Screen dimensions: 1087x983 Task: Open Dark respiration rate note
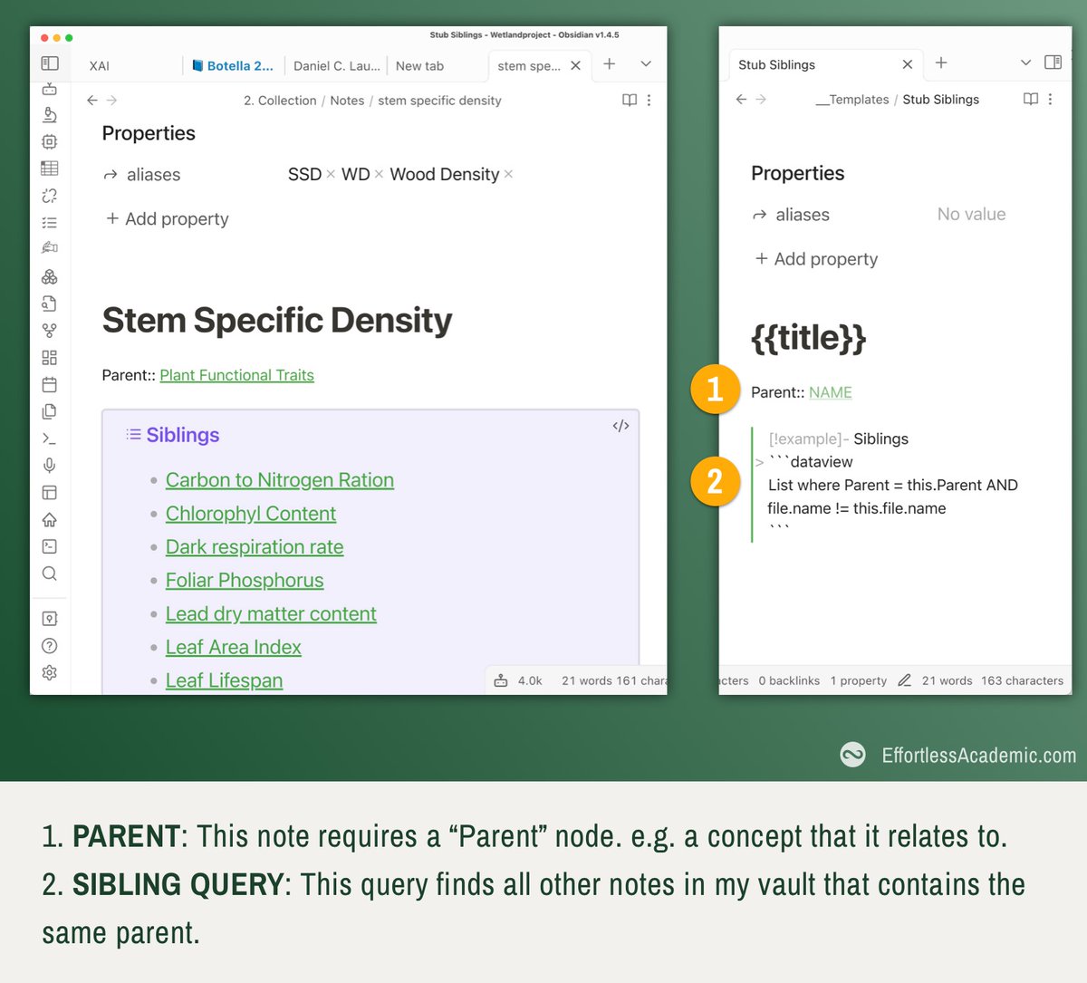coord(255,547)
